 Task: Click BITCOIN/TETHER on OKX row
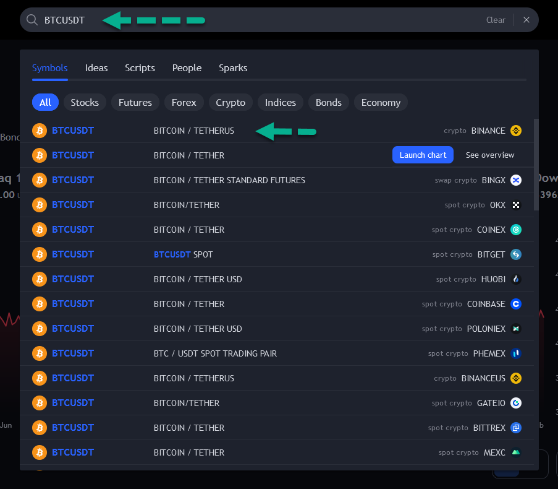point(187,205)
